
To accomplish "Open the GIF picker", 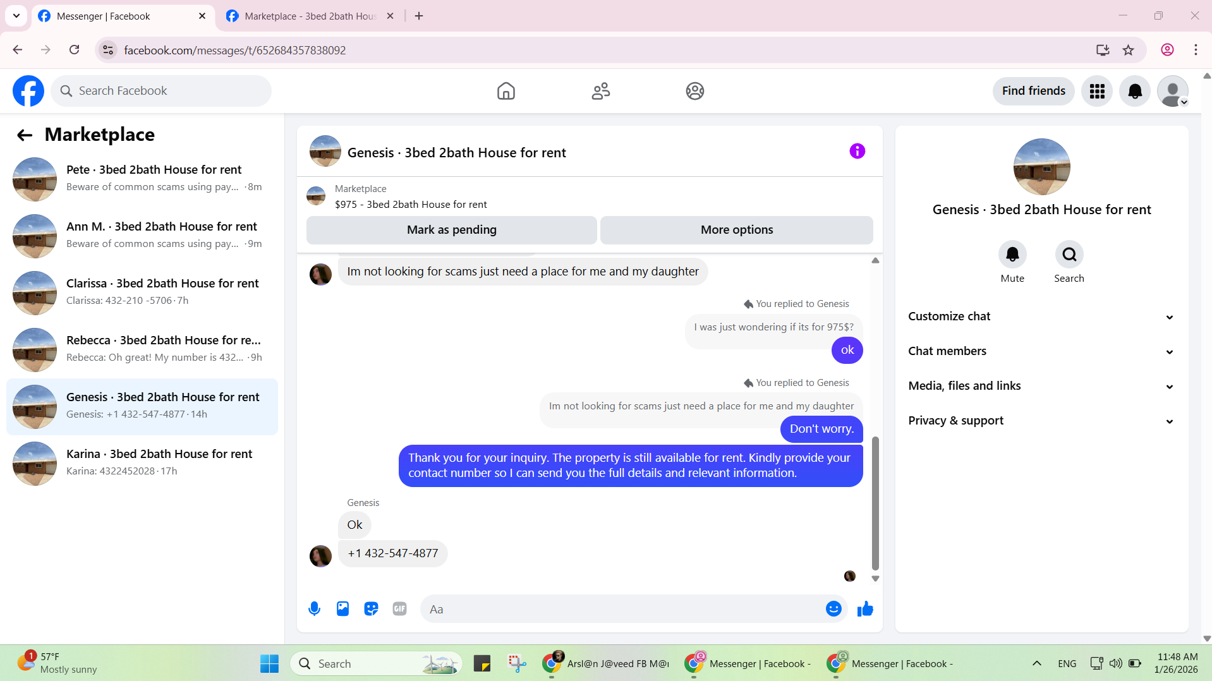I will pos(399,609).
